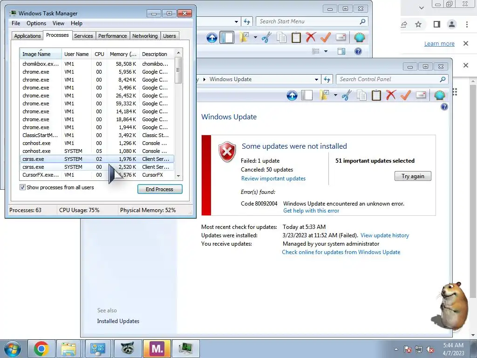Open the Help menu in Task Manager
Screen dimensions: 477x358
click(x=76, y=23)
